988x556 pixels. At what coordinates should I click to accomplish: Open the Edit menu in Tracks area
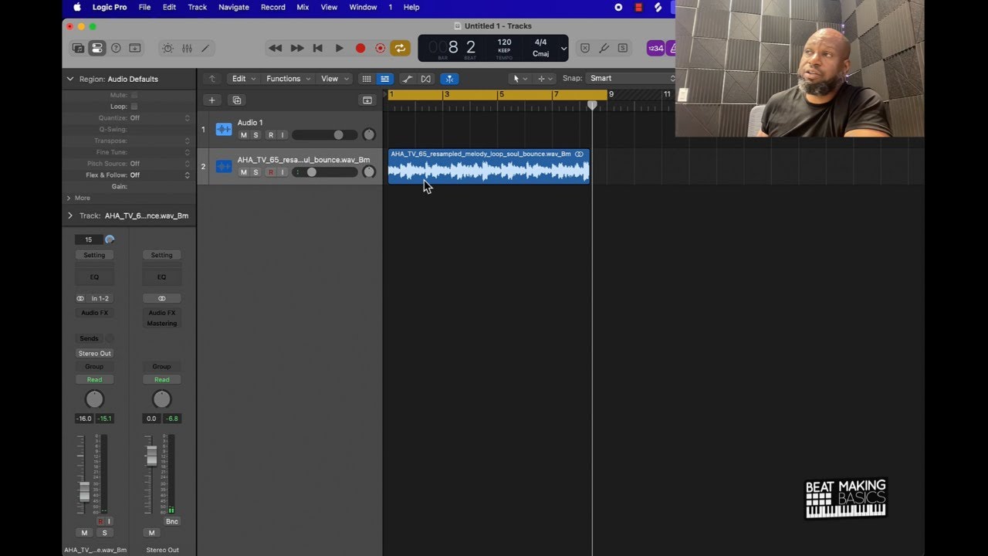[244, 79]
